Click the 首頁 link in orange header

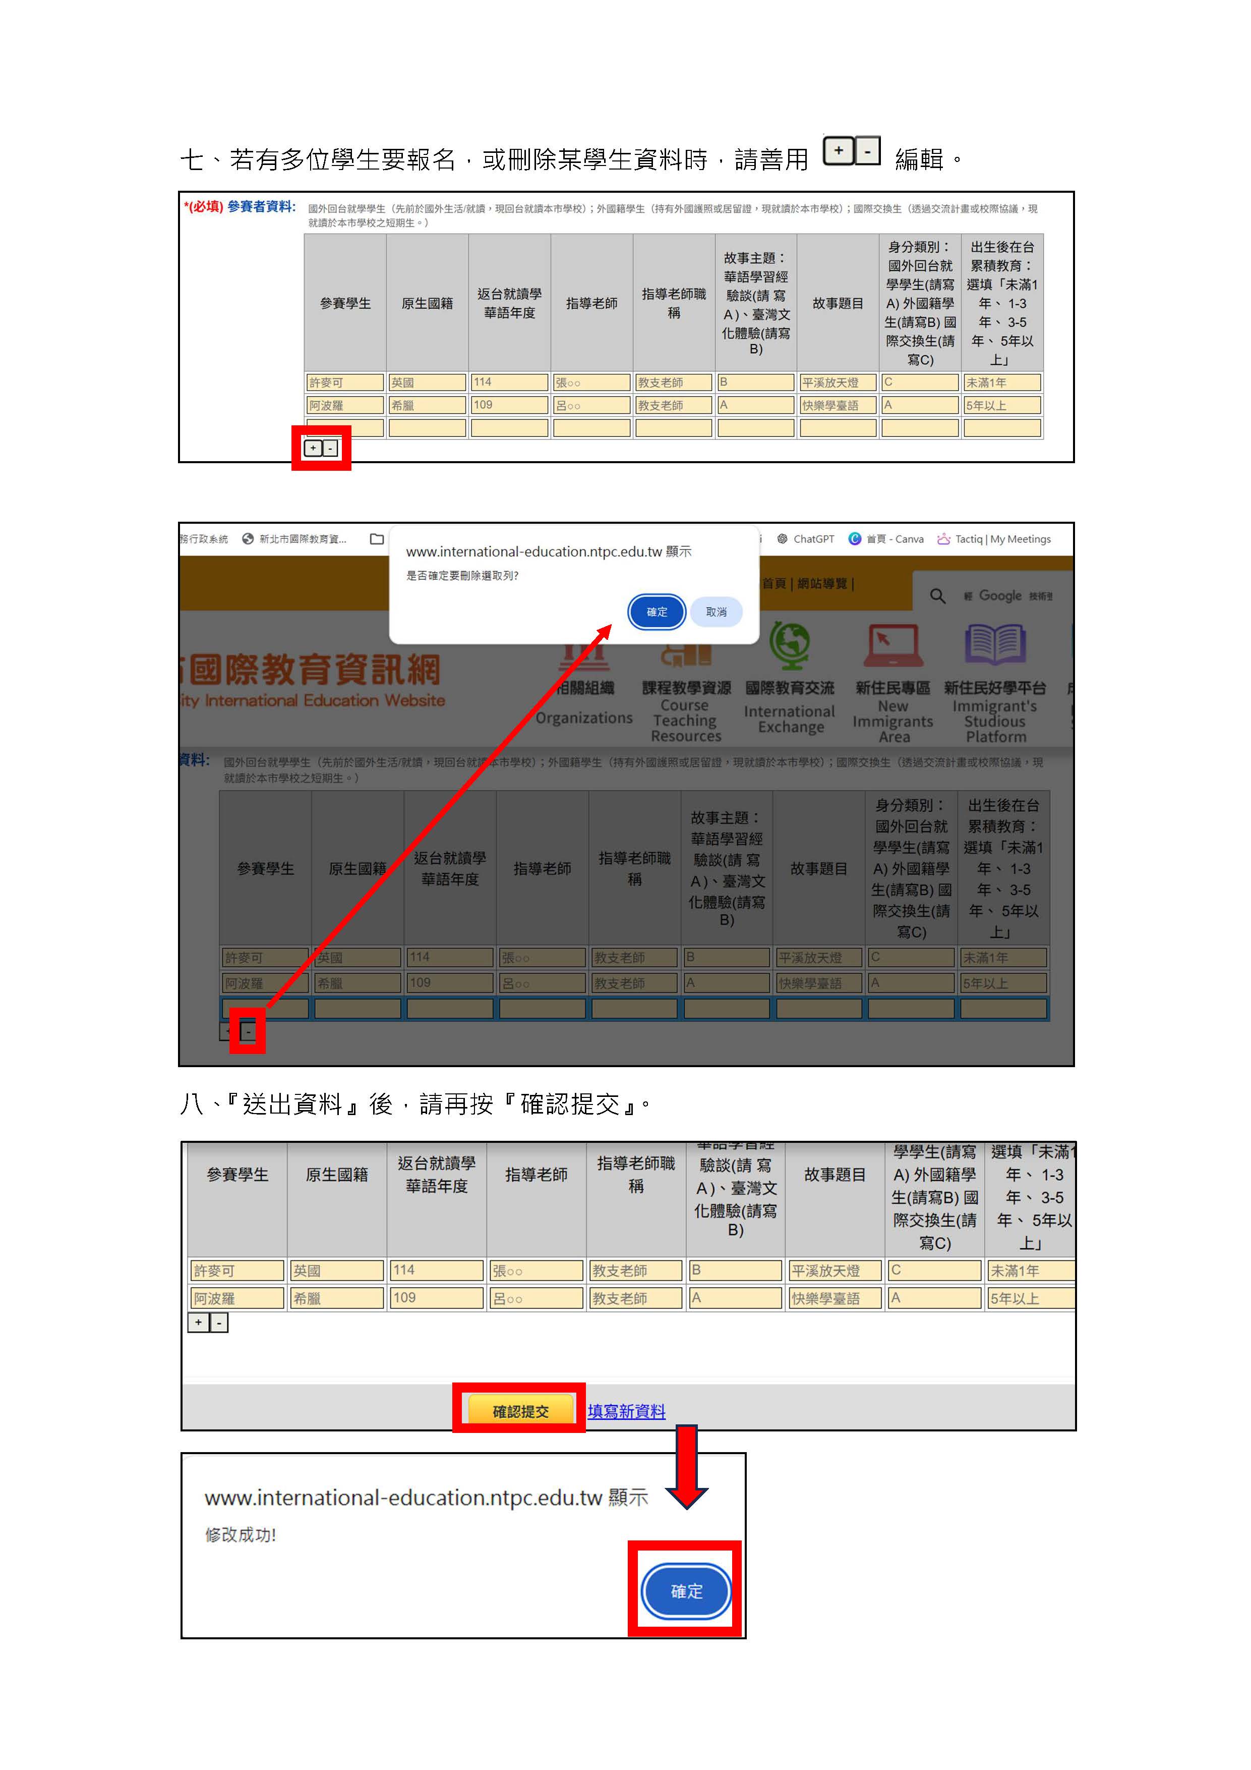tap(774, 584)
